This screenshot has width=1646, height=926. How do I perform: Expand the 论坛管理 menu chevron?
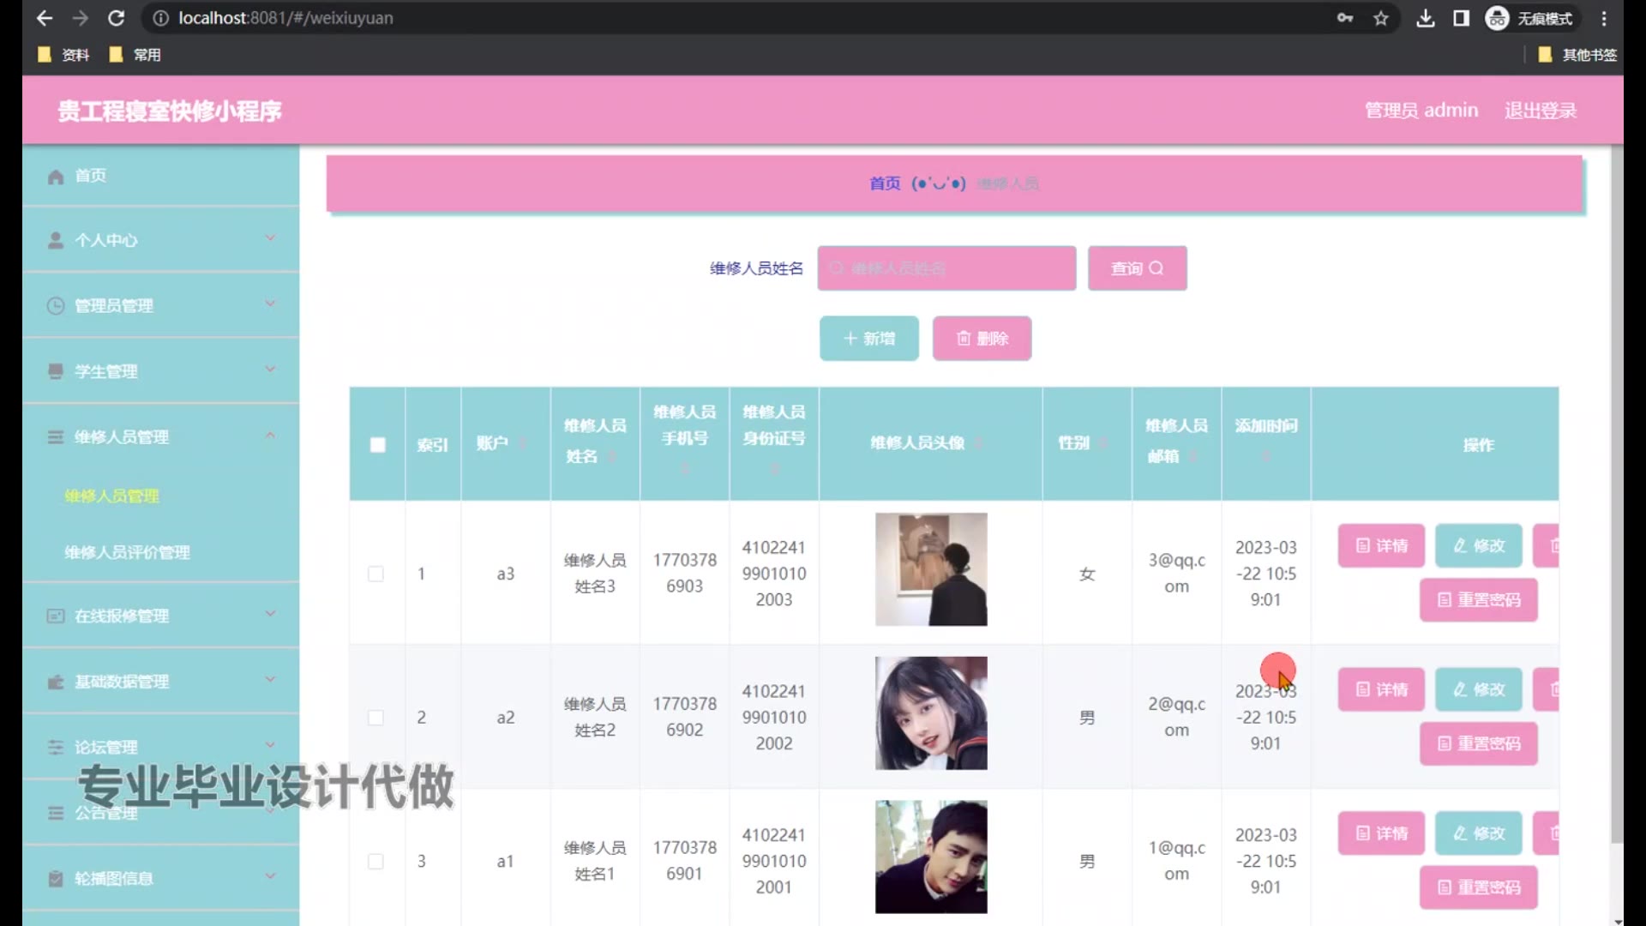point(270,745)
